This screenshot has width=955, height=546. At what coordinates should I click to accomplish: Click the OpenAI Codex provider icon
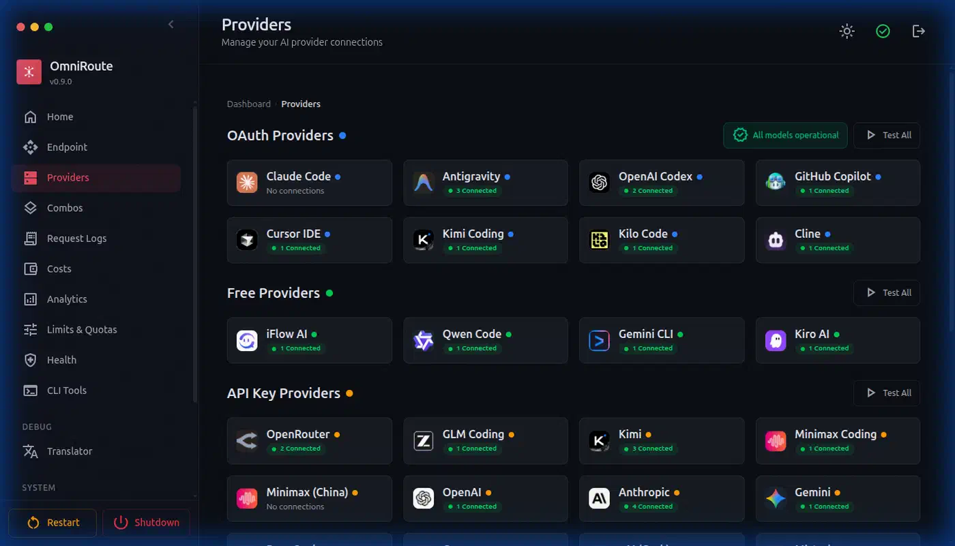[600, 183]
